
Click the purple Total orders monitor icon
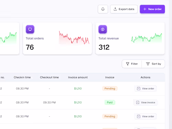[x=30, y=29]
